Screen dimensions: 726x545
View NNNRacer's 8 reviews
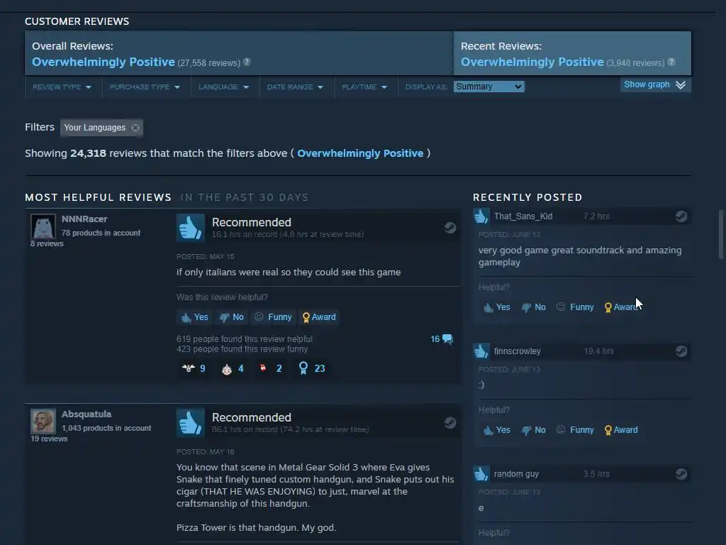point(47,244)
